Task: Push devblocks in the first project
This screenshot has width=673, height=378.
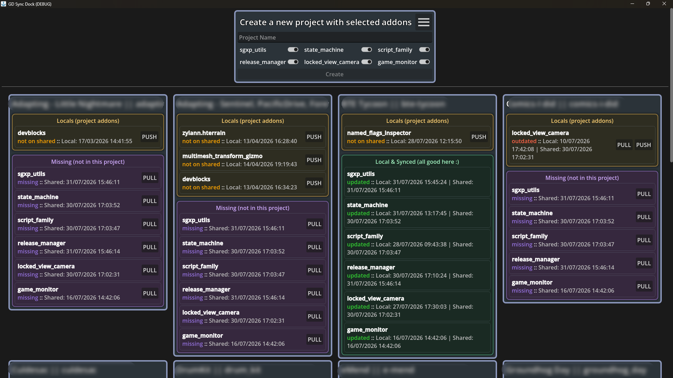Action: click(x=149, y=137)
